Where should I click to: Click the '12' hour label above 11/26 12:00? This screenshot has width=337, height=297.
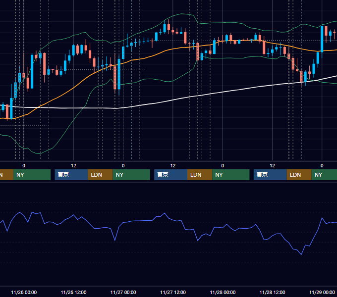[x=73, y=166]
